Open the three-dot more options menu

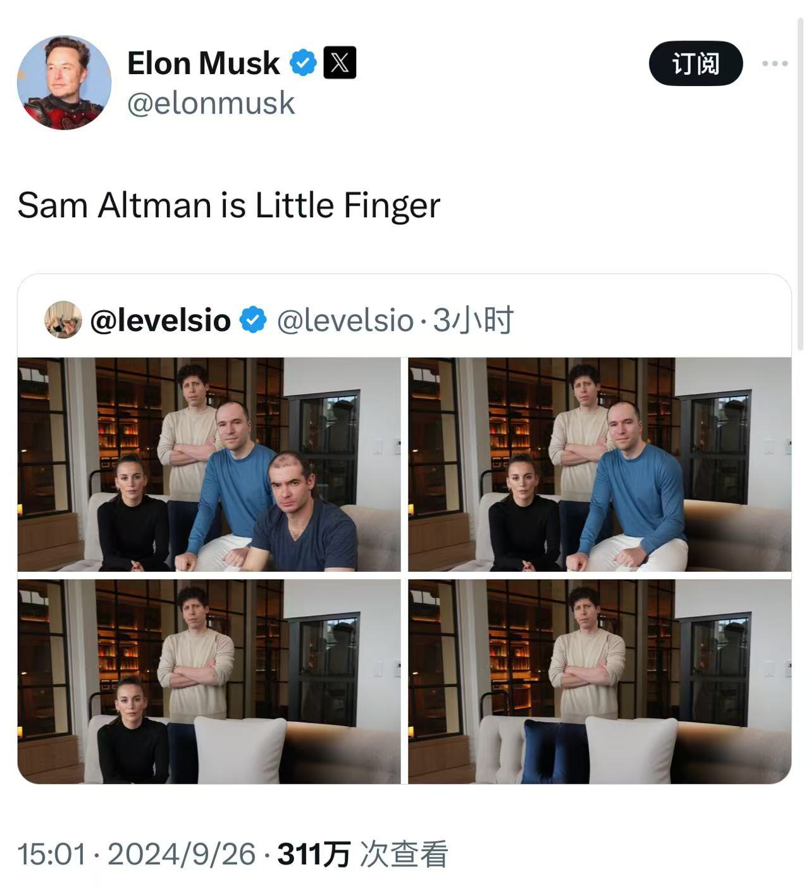774,63
